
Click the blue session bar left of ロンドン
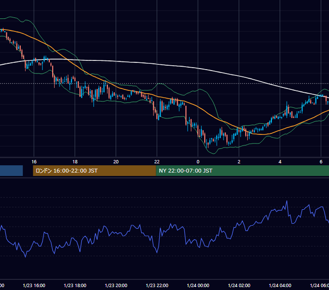click(x=11, y=171)
